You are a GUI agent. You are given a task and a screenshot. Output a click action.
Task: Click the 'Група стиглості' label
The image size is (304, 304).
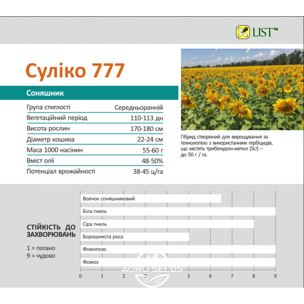pyautogui.click(x=49, y=107)
